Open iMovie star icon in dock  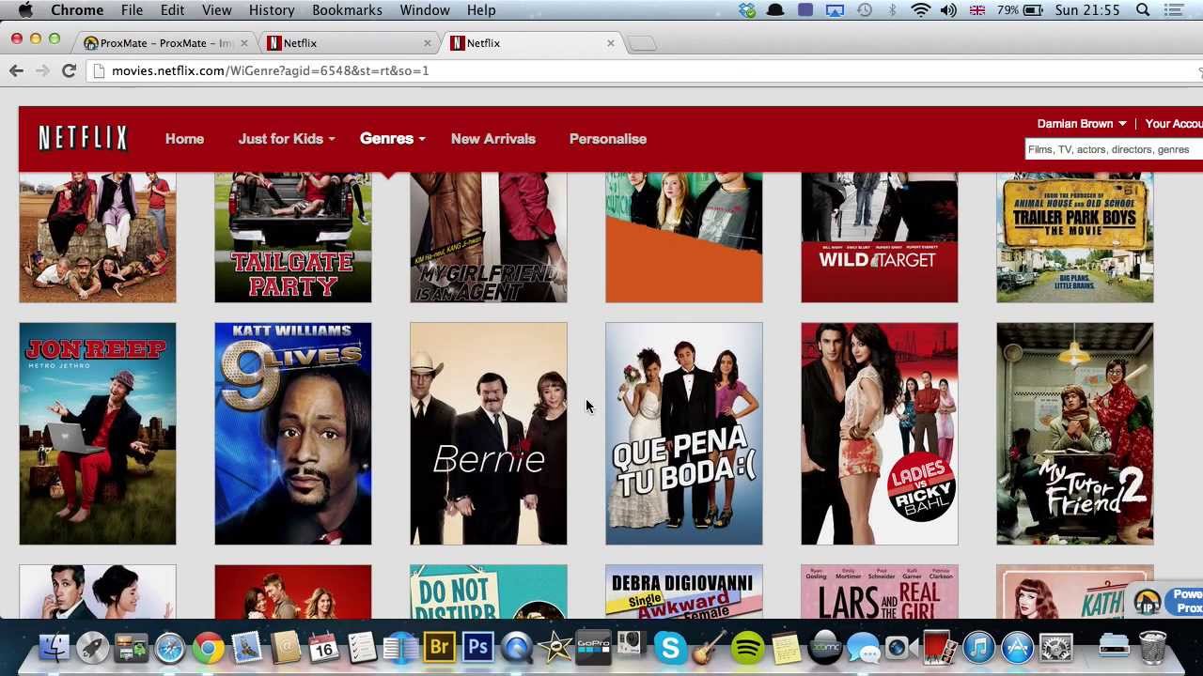pos(555,647)
